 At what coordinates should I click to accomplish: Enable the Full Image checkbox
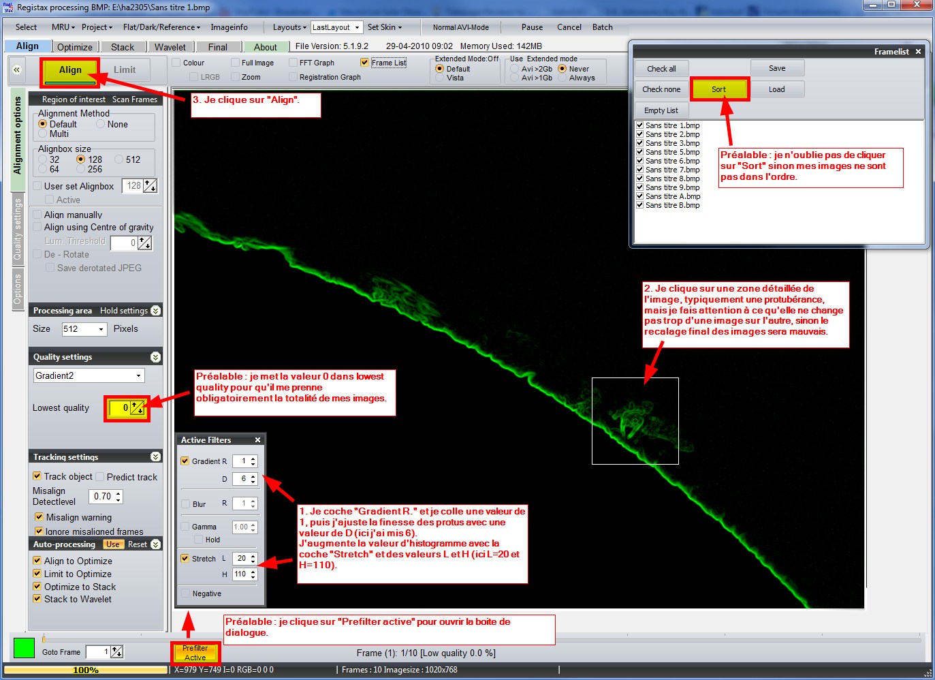(x=235, y=63)
